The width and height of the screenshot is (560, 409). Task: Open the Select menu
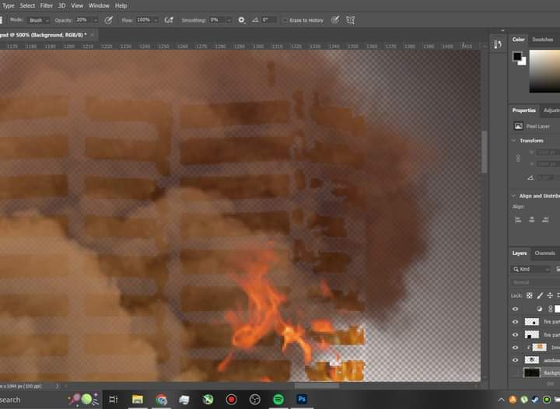(x=27, y=5)
